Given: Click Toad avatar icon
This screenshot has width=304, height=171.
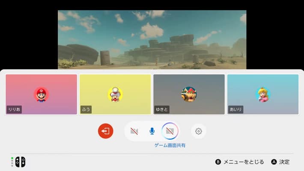Looking at the screenshot, I should pos(115,94).
